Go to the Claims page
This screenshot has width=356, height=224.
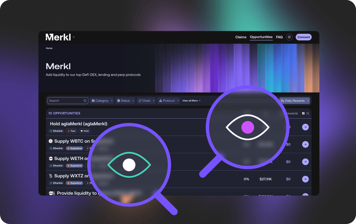pyautogui.click(x=241, y=37)
